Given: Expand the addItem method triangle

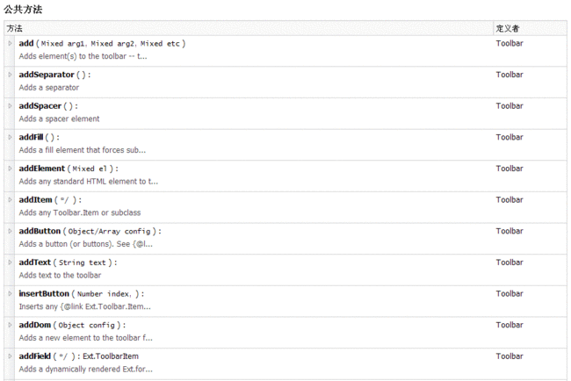Looking at the screenshot, I should coord(10,200).
